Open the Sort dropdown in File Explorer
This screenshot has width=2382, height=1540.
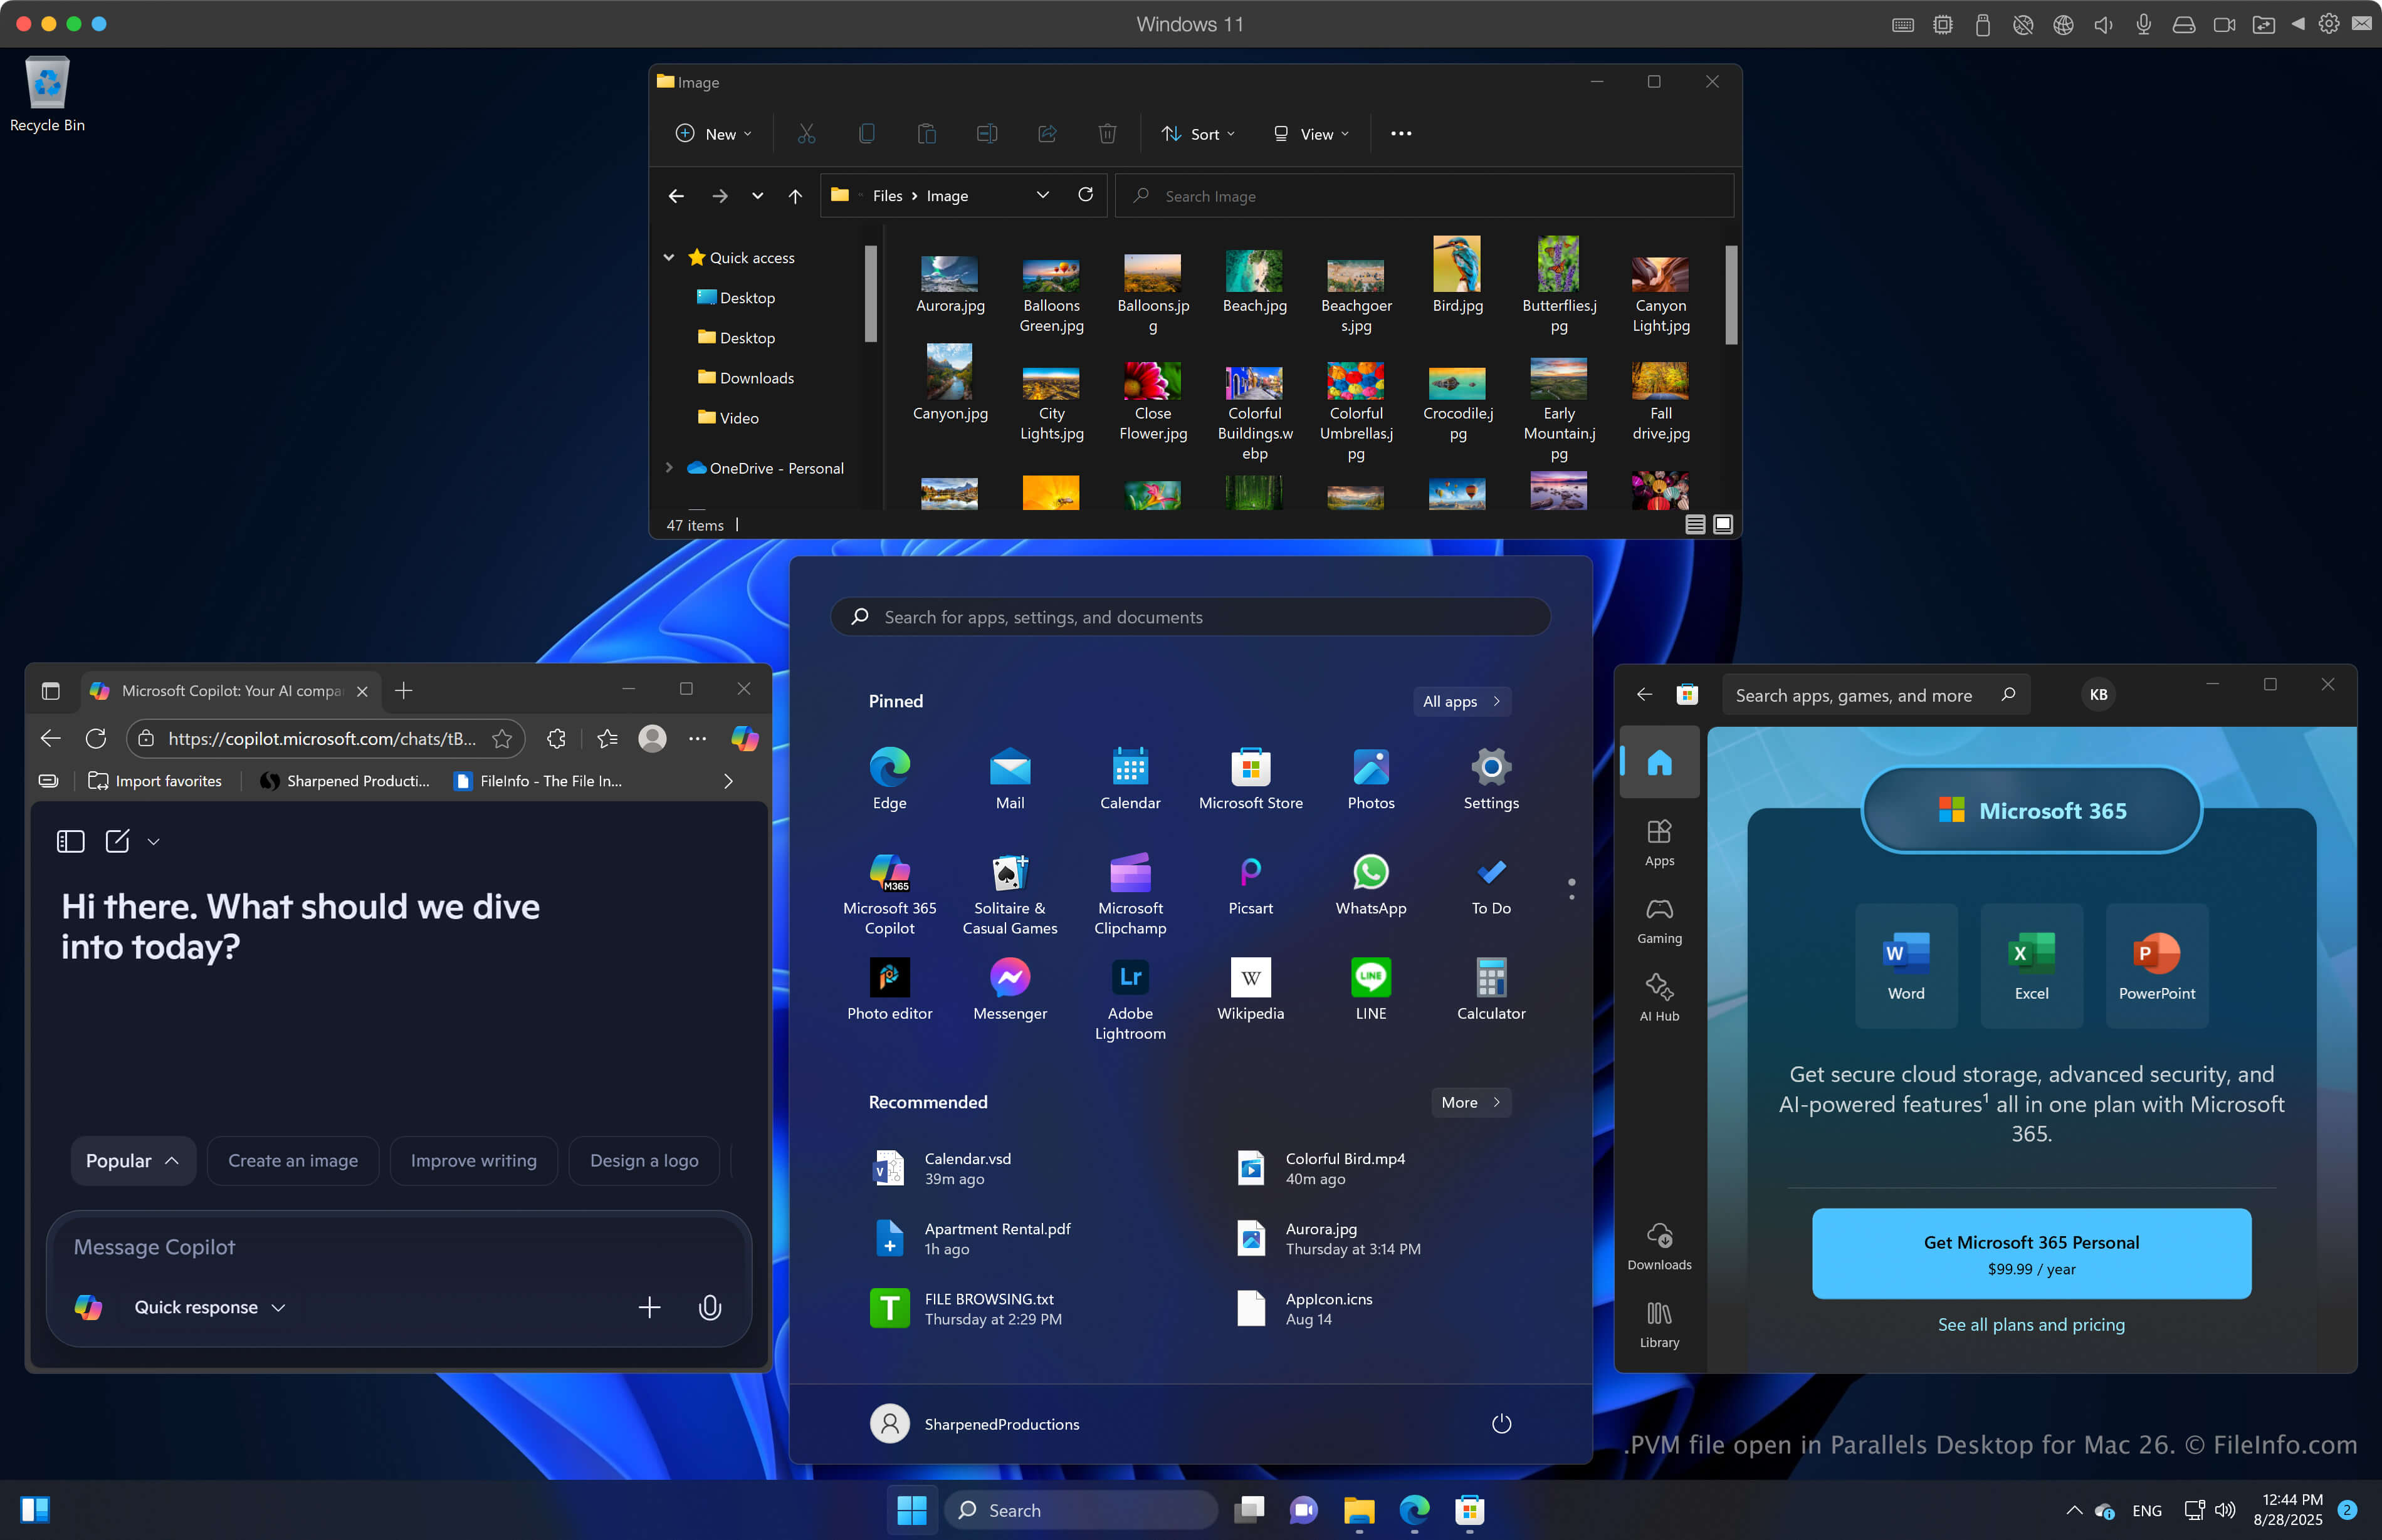click(x=1197, y=133)
